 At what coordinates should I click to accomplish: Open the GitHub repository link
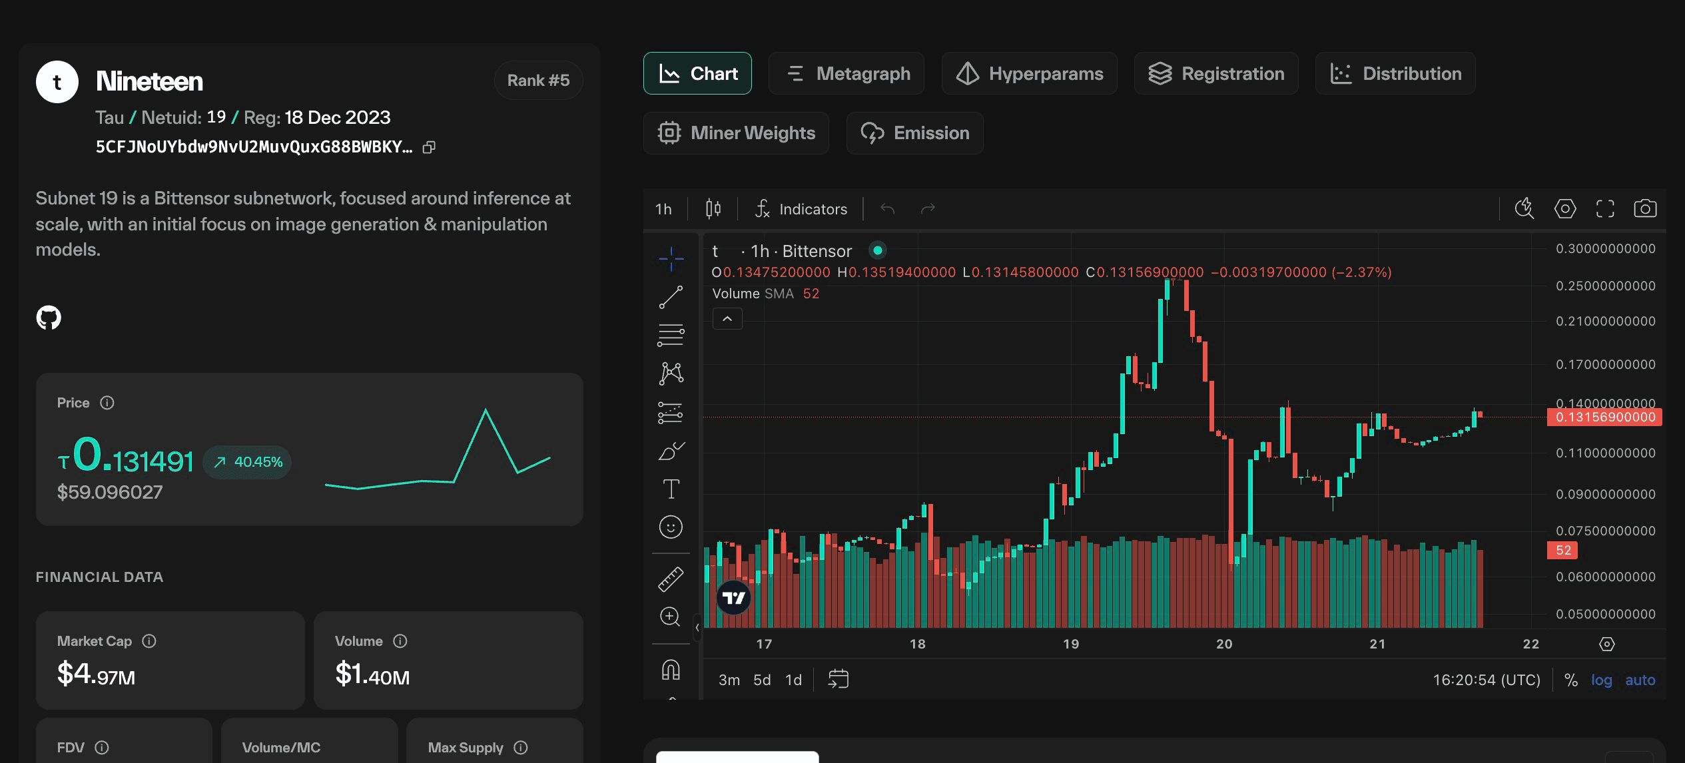(49, 318)
